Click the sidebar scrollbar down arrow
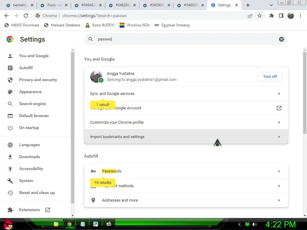This screenshot has width=307, height=230. (x=73, y=216)
